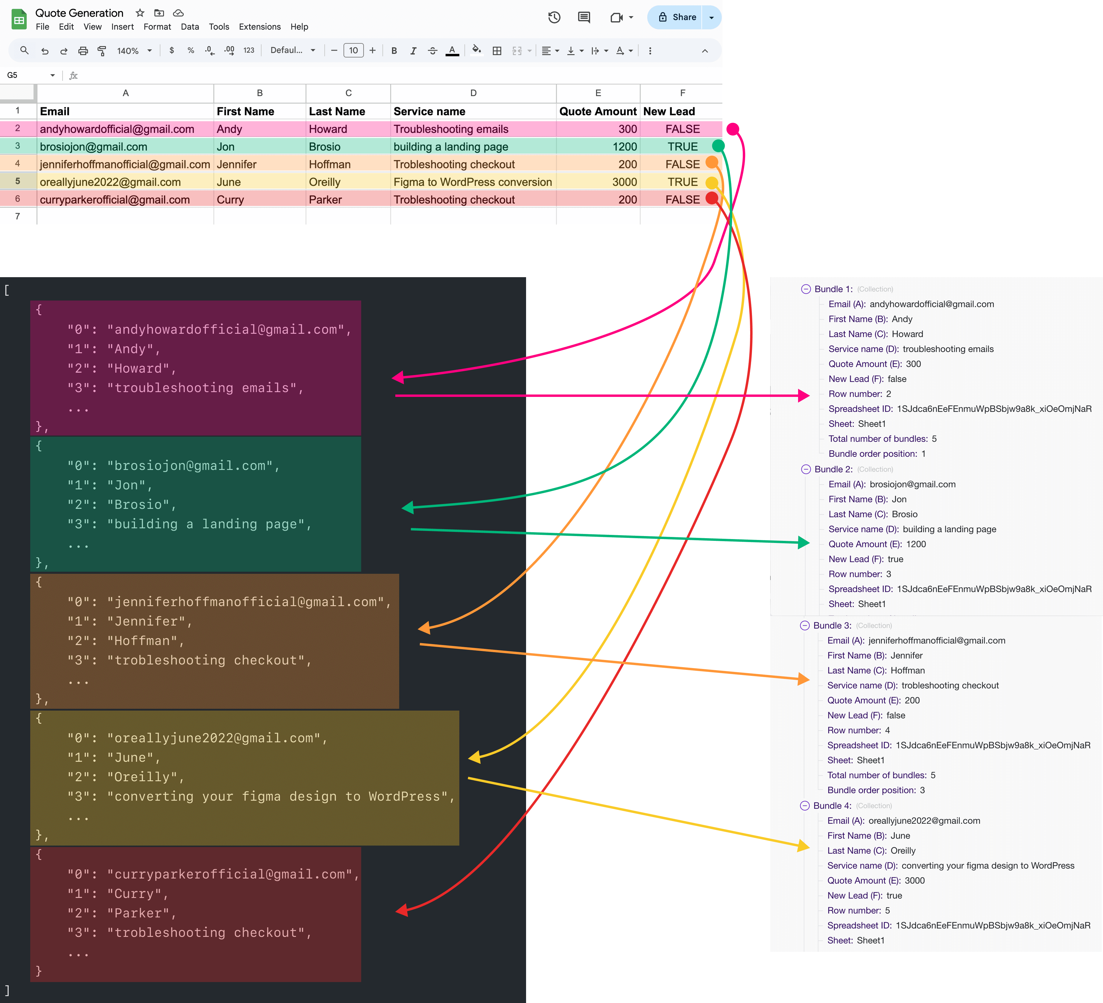Screen dimensions: 1103x1003
Task: Click the paint format roller icon
Action: click(x=102, y=51)
